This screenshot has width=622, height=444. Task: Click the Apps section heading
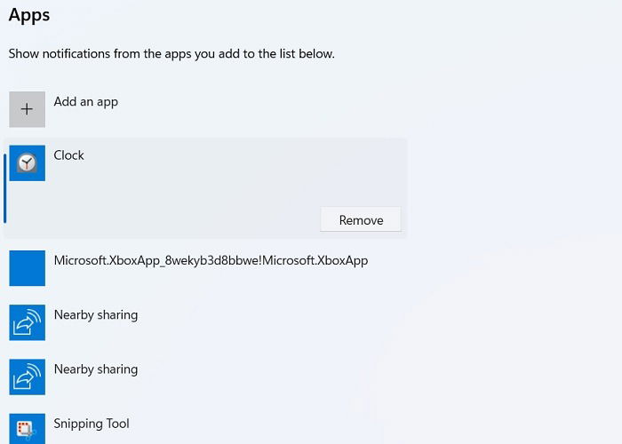point(29,16)
